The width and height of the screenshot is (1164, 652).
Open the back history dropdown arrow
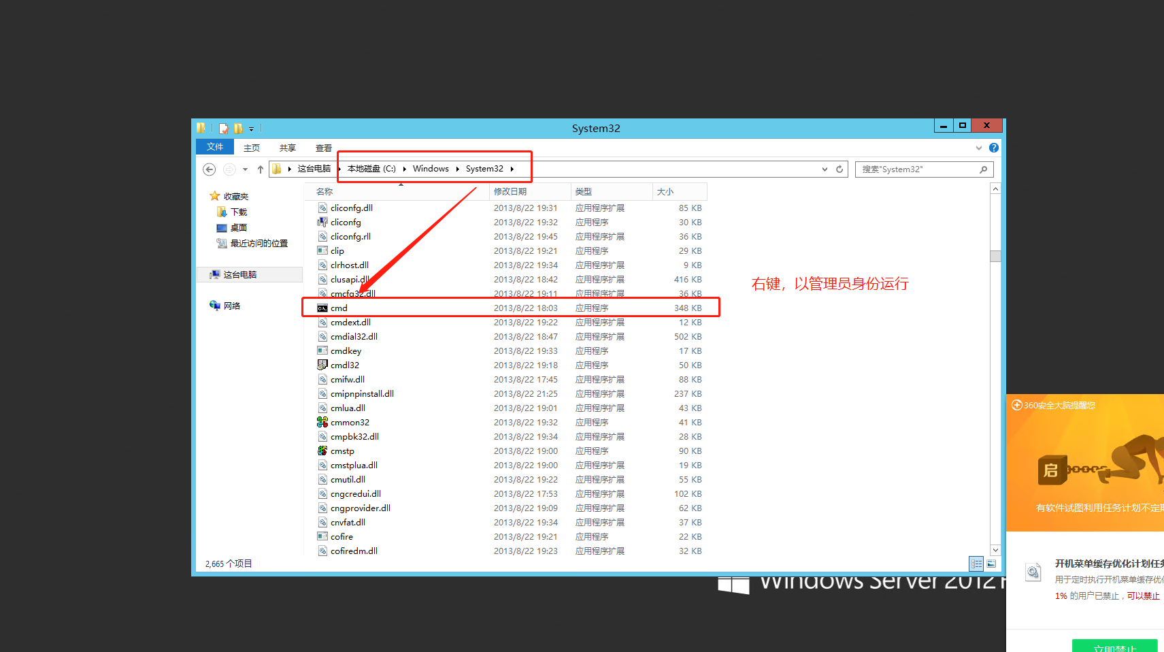[x=245, y=169]
